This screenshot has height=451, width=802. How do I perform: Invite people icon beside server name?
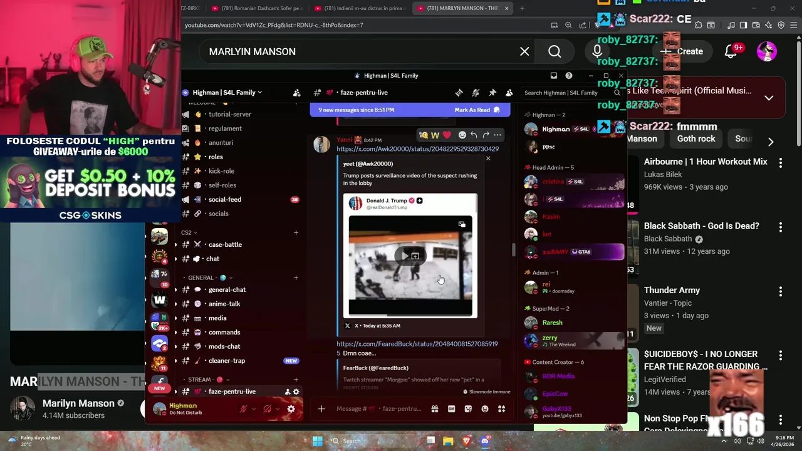point(296,93)
